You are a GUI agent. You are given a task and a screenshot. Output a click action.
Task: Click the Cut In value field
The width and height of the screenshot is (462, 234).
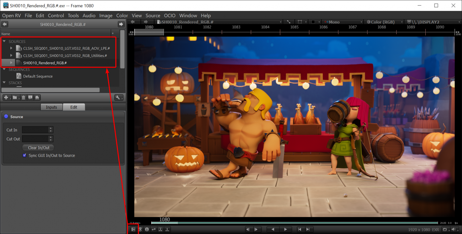tap(35, 130)
